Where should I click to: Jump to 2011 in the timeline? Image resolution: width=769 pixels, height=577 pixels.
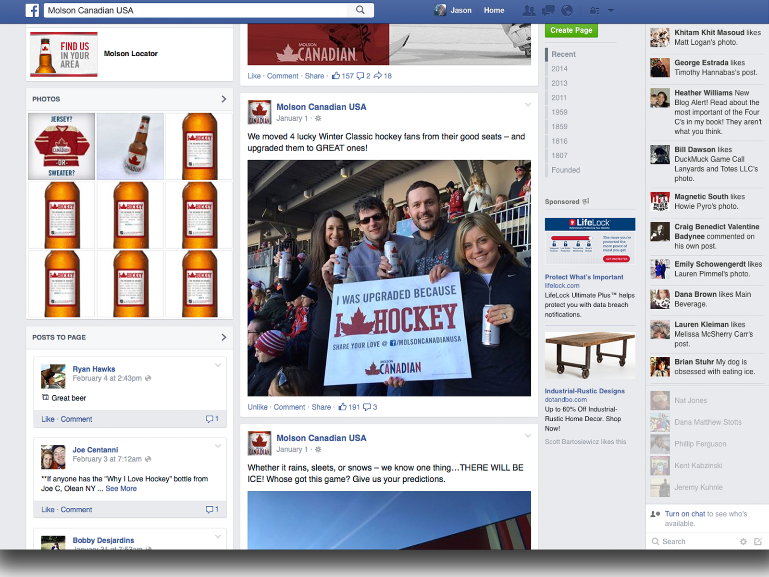click(x=559, y=98)
